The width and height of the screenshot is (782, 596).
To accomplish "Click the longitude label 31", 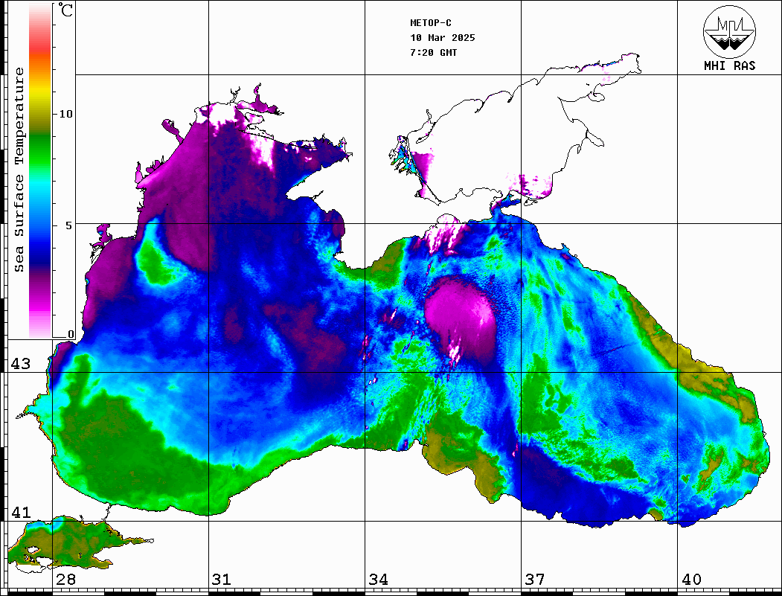I will tap(222, 580).
